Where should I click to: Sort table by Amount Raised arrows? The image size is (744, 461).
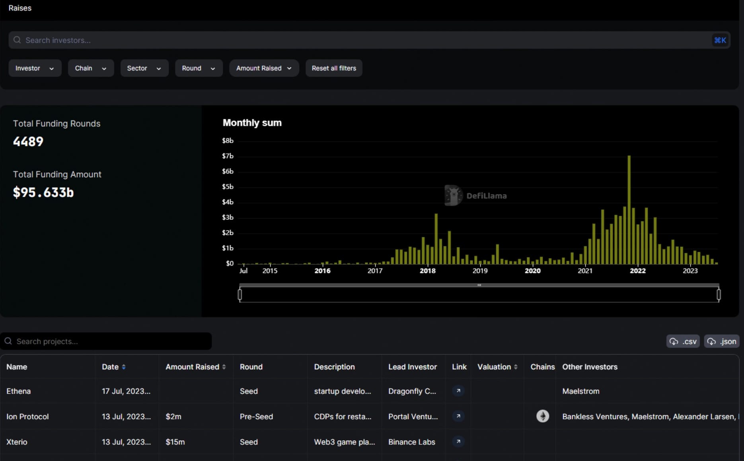224,367
